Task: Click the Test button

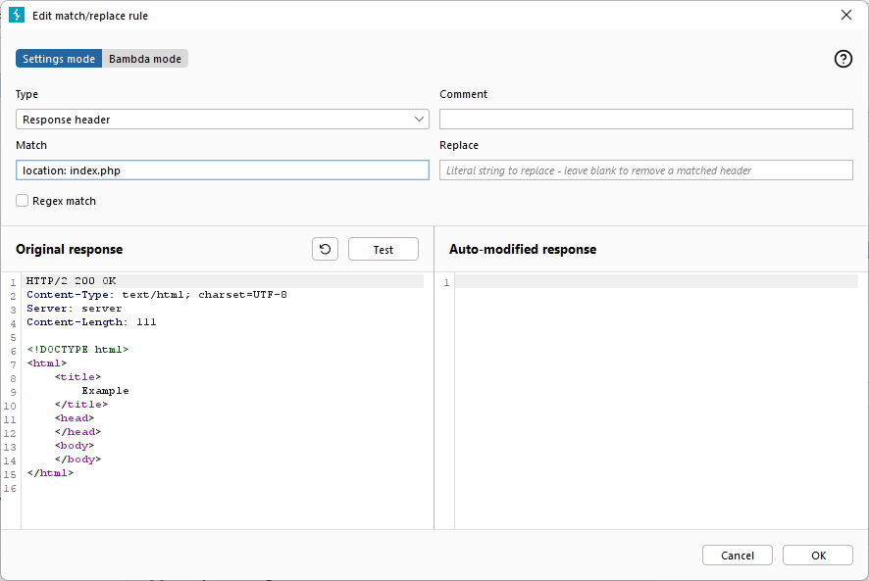Action: click(x=383, y=249)
